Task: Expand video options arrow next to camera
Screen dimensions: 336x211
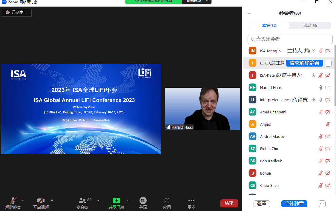Action: pos(52,201)
